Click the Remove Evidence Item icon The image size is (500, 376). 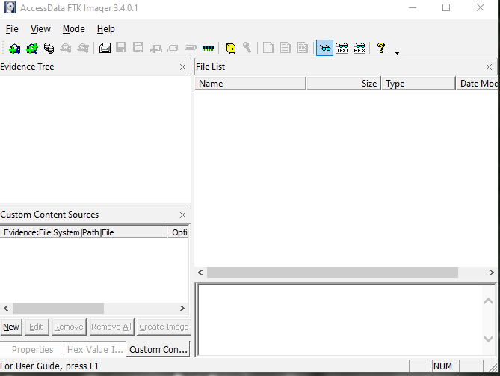tap(66, 48)
